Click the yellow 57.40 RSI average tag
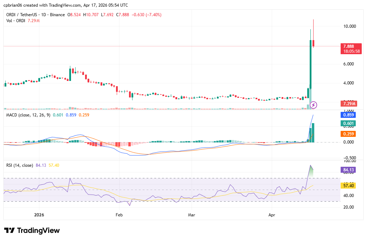The image size is (367, 241). [x=348, y=185]
